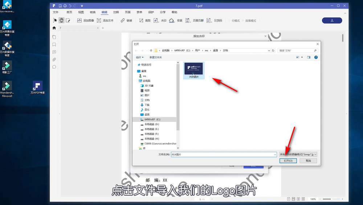
Task: Click 新建文件夹 new folder button
Action: [156, 57]
